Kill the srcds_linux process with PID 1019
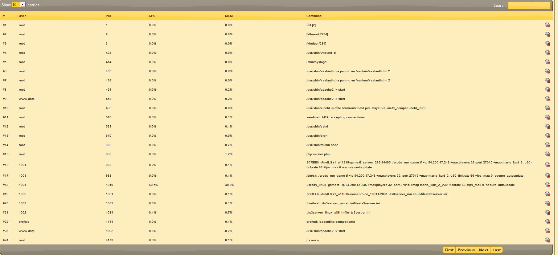The height and width of the screenshot is (255, 558). pyautogui.click(x=548, y=185)
